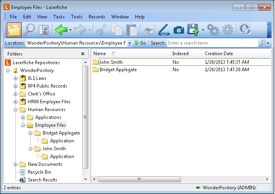Screen dimensions: 275x194
Task: Go back with green arrow
Action: [61, 30]
